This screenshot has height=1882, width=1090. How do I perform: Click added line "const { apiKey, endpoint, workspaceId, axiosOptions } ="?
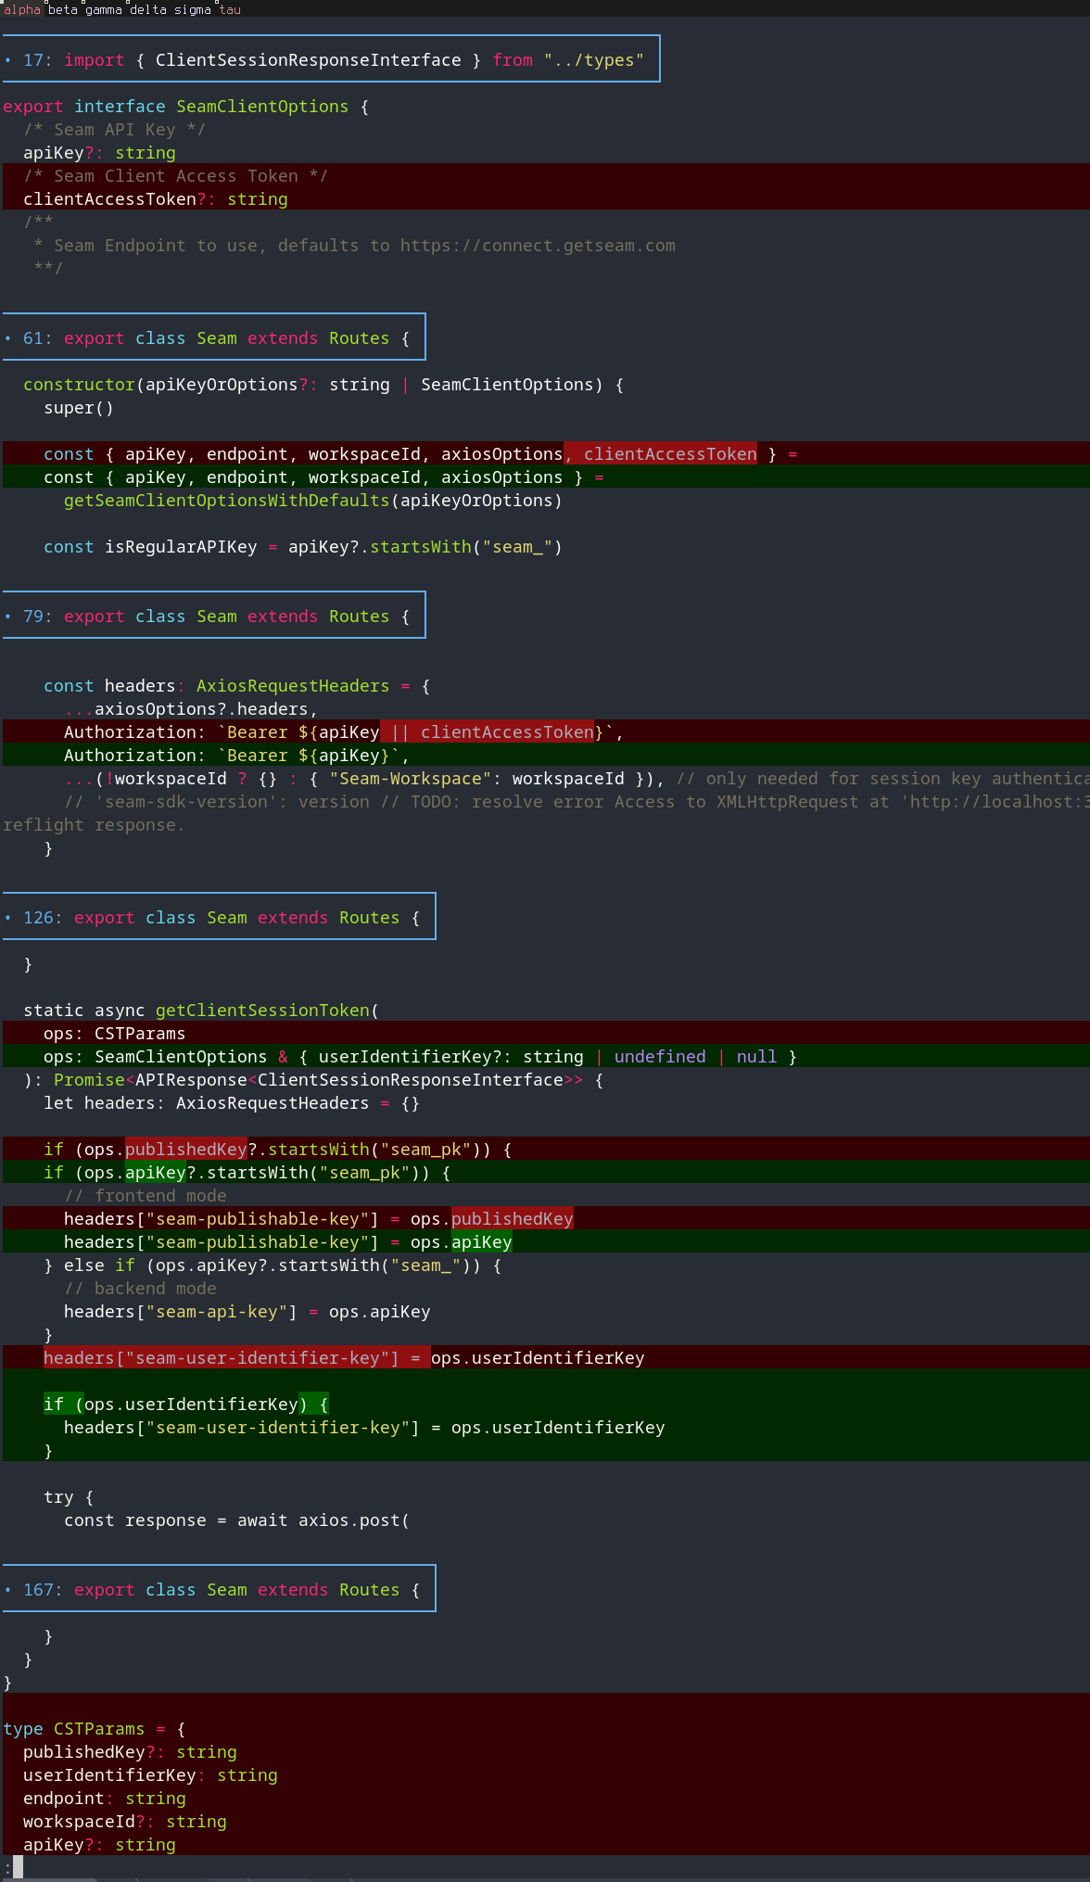pyautogui.click(x=323, y=477)
